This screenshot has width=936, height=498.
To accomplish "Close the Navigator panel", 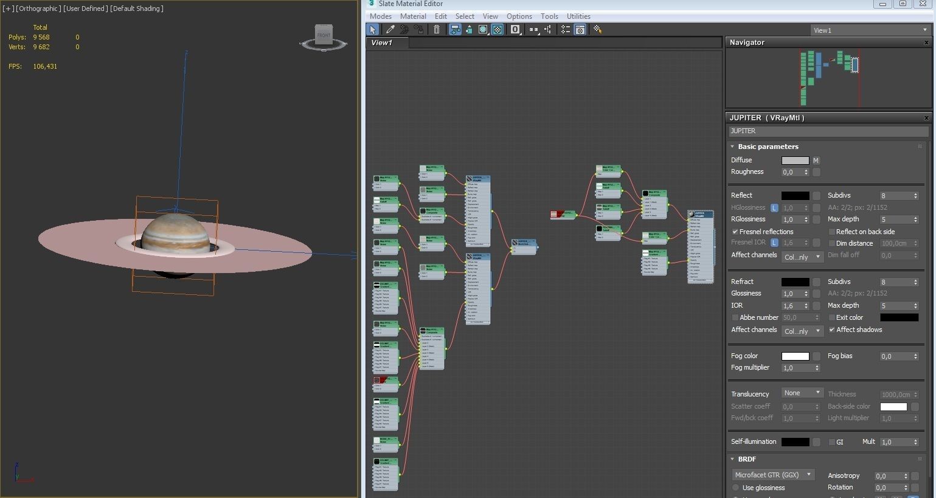I will pyautogui.click(x=926, y=43).
